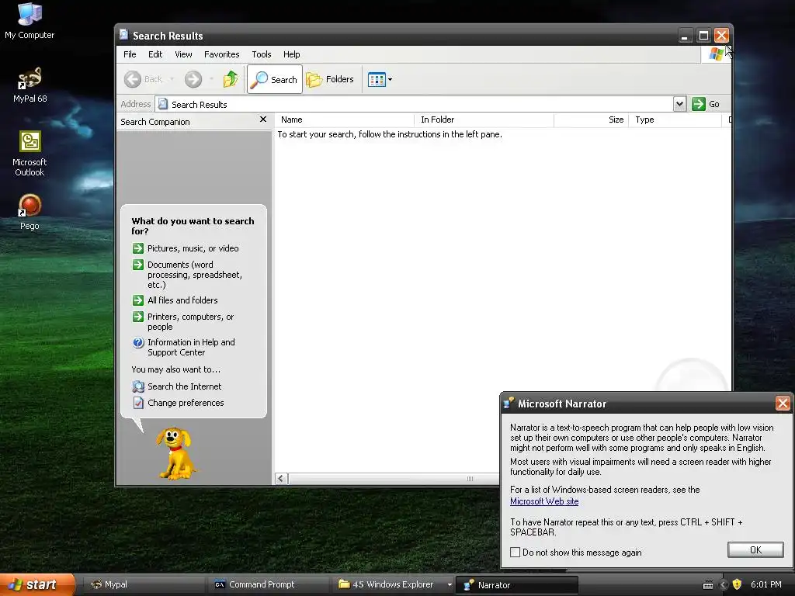This screenshot has height=596, width=795.
Task: Sort results by Type column
Action: coord(675,120)
